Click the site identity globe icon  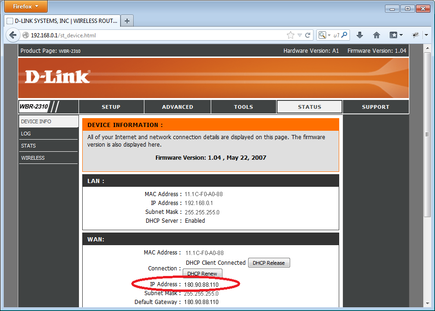point(26,35)
